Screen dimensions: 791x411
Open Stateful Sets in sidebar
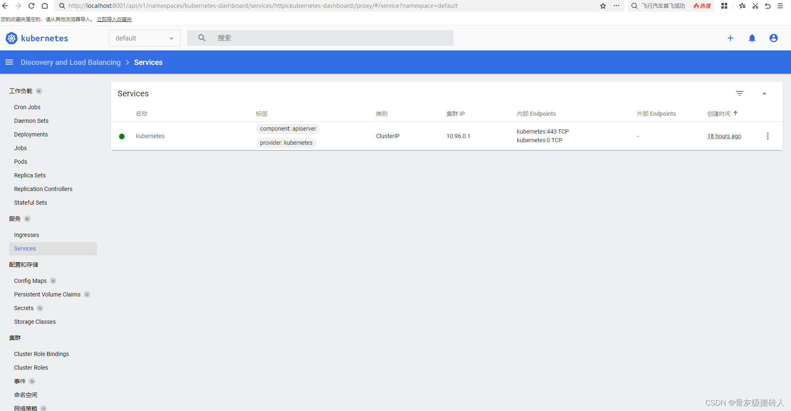click(31, 203)
